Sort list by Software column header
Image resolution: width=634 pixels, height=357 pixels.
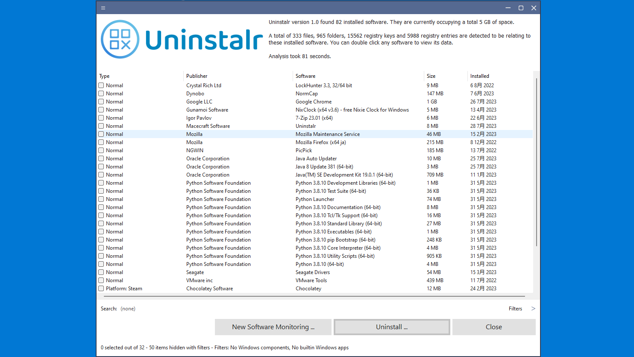pos(305,76)
